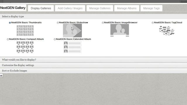The width and height of the screenshot is (187, 105).
Task: Click the Basic Thumbnails grid preview icon
Action: coord(25,30)
